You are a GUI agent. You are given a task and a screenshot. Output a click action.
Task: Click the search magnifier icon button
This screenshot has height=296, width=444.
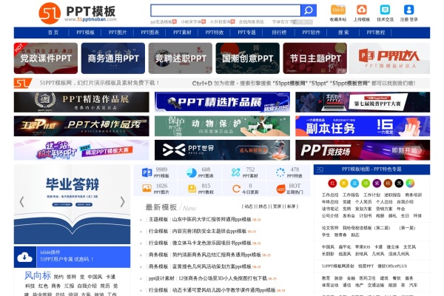(309, 10)
